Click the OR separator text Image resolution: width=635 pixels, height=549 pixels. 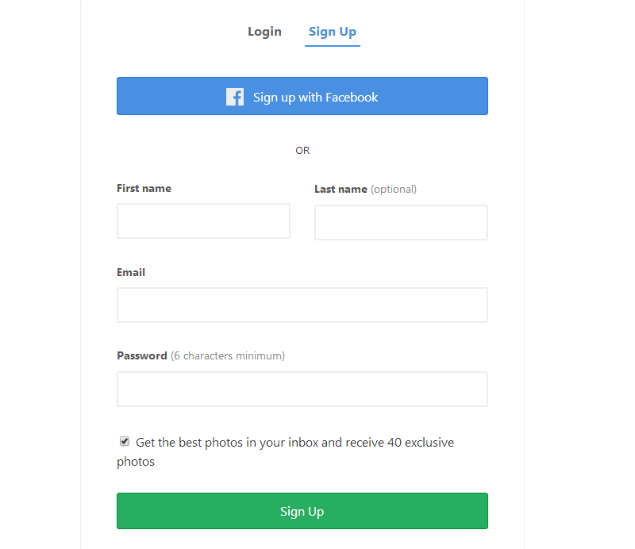(x=302, y=151)
